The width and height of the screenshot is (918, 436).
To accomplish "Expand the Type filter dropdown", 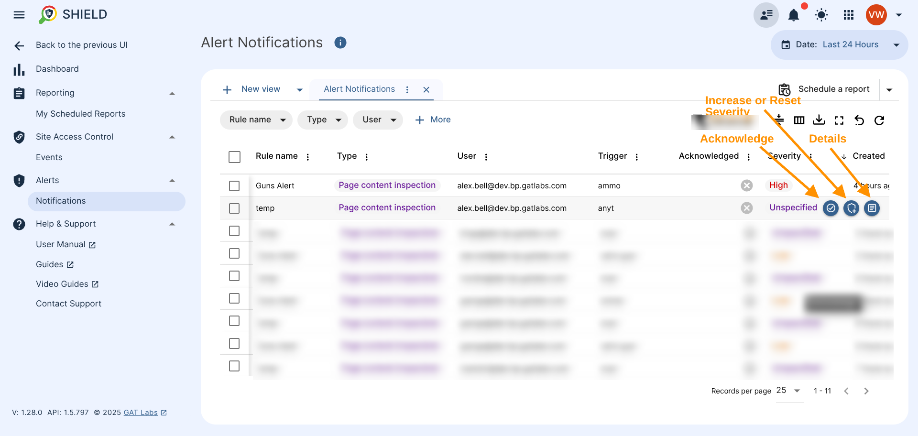I will tap(323, 120).
